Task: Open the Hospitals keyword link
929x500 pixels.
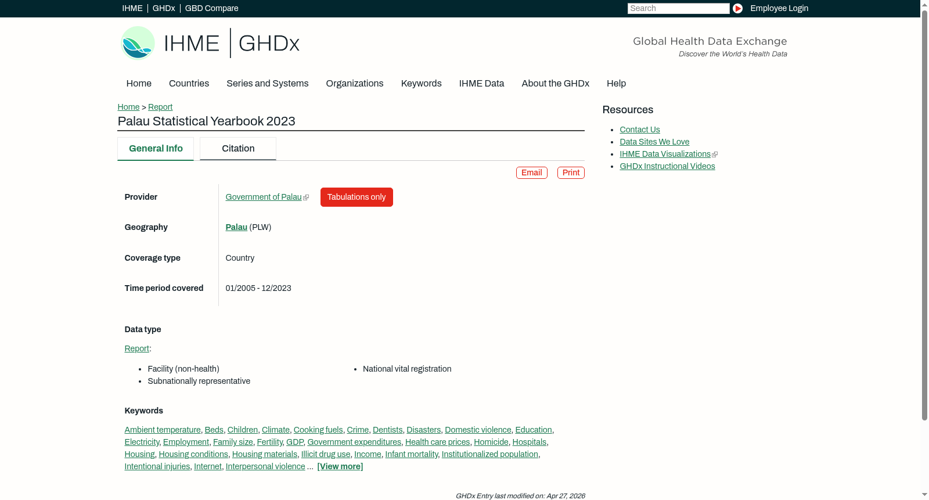Action: [530, 442]
